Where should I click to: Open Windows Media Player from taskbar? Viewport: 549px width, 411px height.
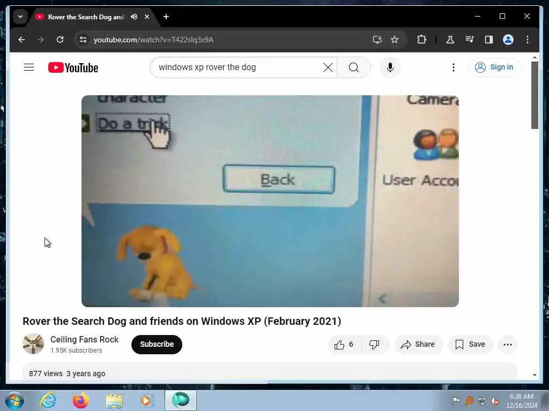pyautogui.click(x=146, y=401)
